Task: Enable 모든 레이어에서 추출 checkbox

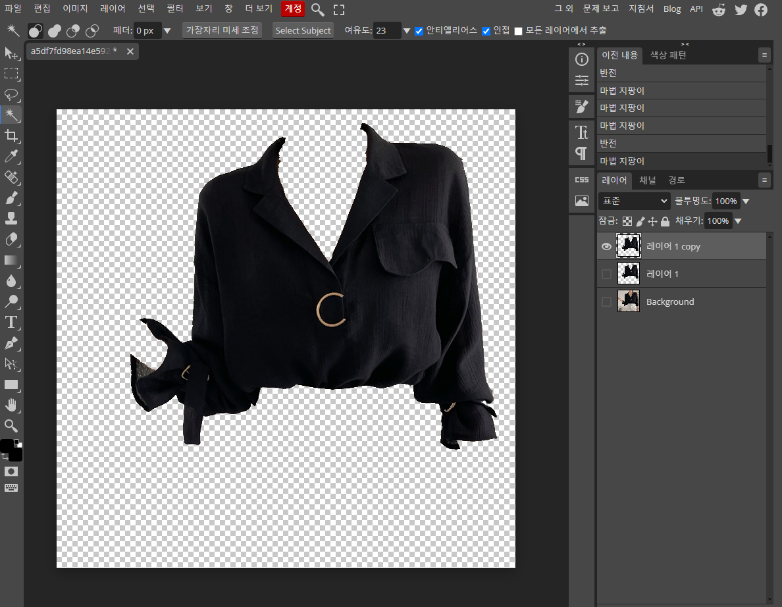Action: pyautogui.click(x=519, y=31)
